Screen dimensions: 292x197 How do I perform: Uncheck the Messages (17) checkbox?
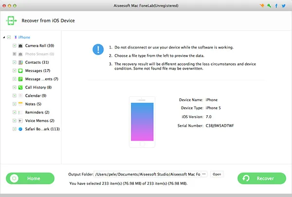[14, 71]
